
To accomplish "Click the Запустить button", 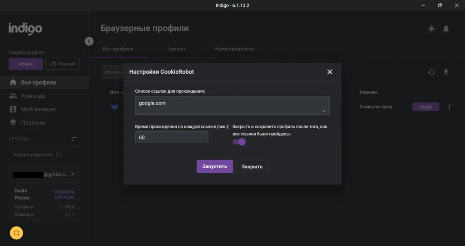I will (x=215, y=166).
